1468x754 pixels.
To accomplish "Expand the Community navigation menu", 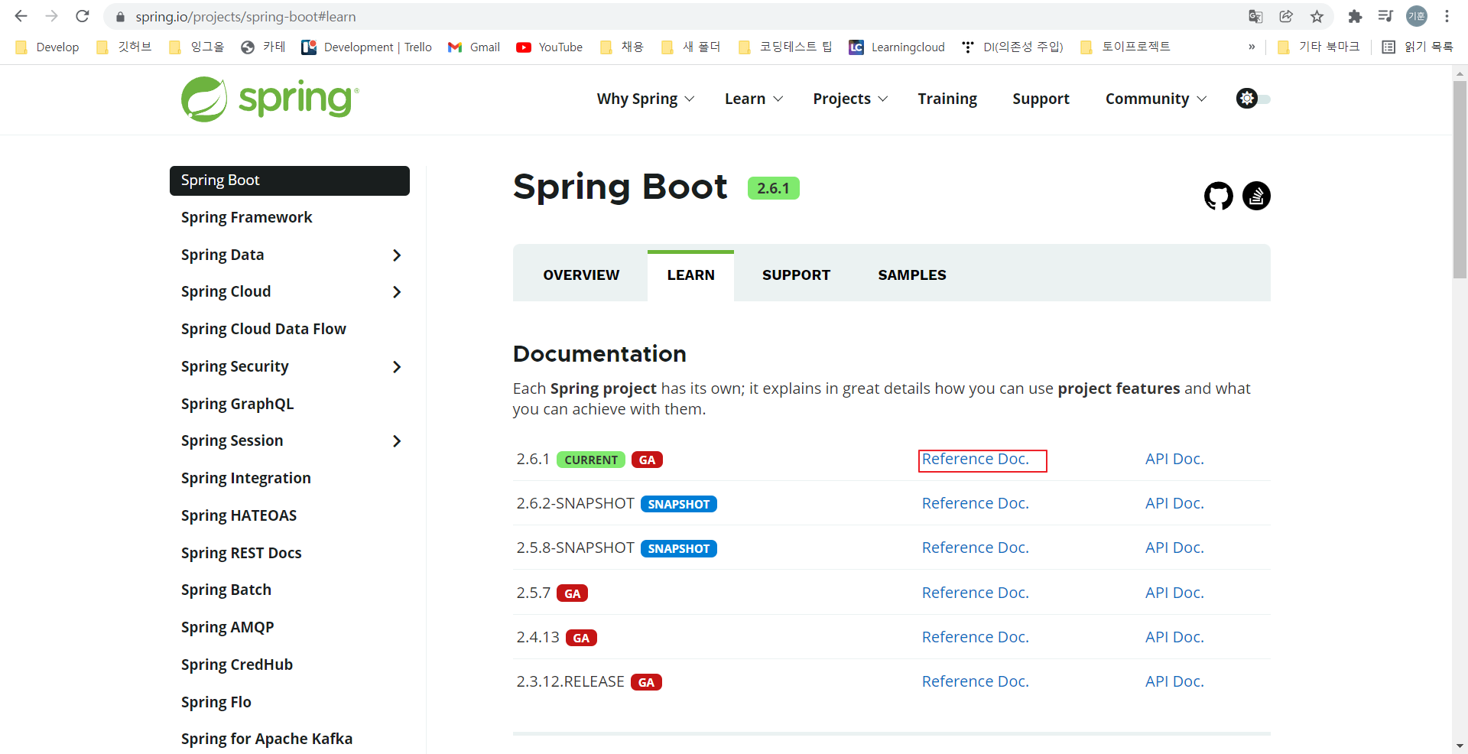I will point(1156,99).
